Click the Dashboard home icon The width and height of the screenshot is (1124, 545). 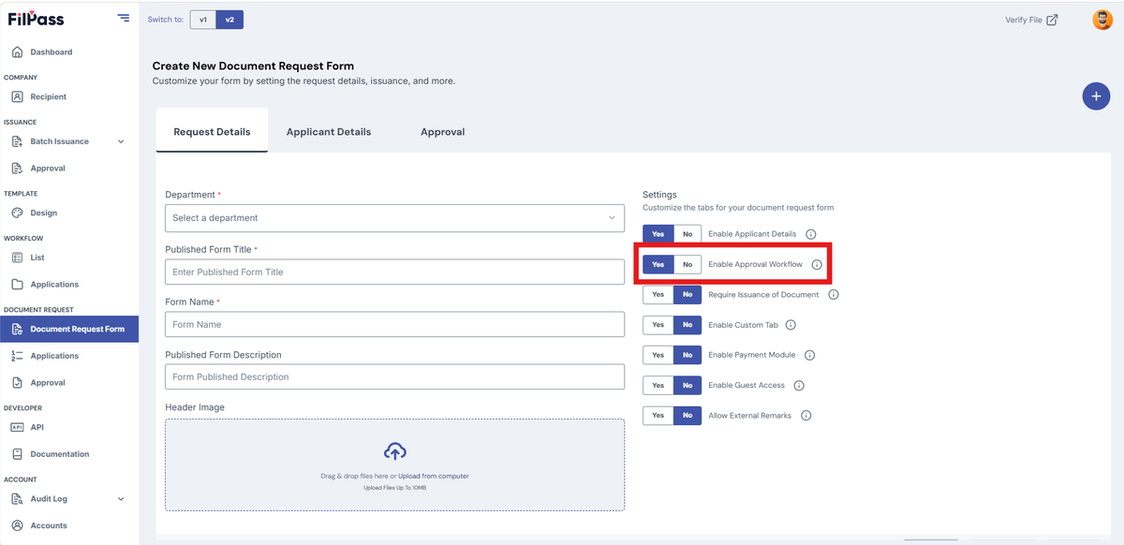pos(17,52)
